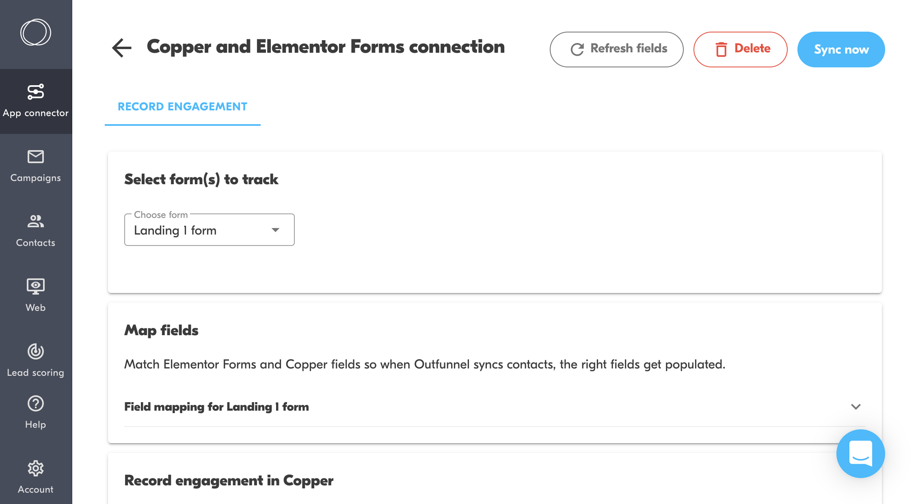The width and height of the screenshot is (916, 504).
Task: Click the red Delete button
Action: [x=740, y=49]
